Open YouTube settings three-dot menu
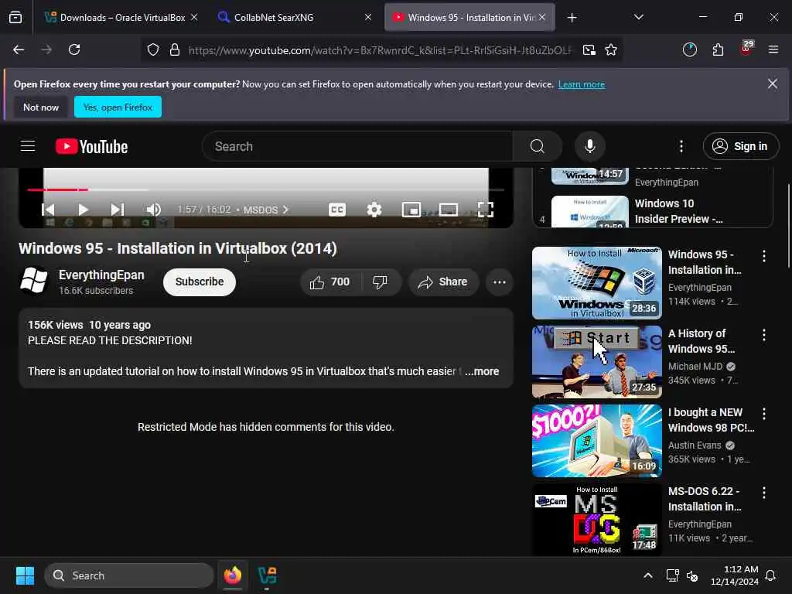 [681, 146]
